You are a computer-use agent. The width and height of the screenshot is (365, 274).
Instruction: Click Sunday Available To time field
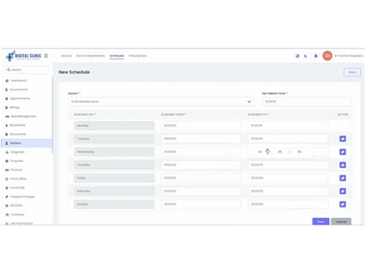pos(288,205)
